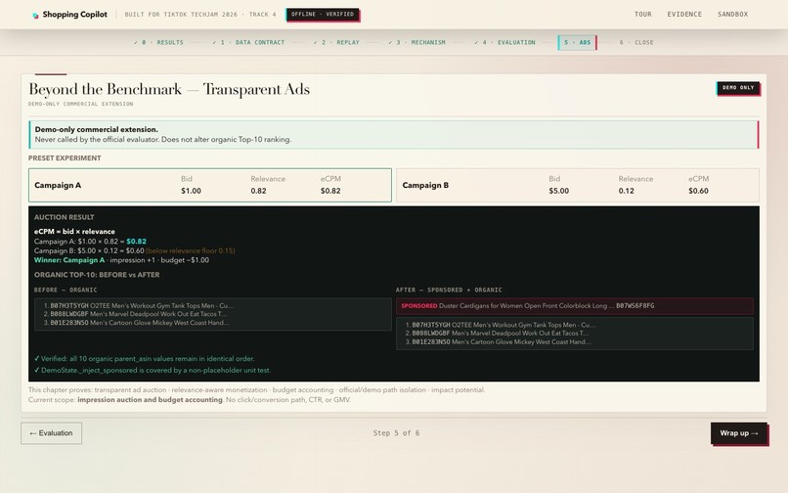Click the Campaign A bid value $1.00
This screenshot has height=493, width=788.
click(191, 191)
